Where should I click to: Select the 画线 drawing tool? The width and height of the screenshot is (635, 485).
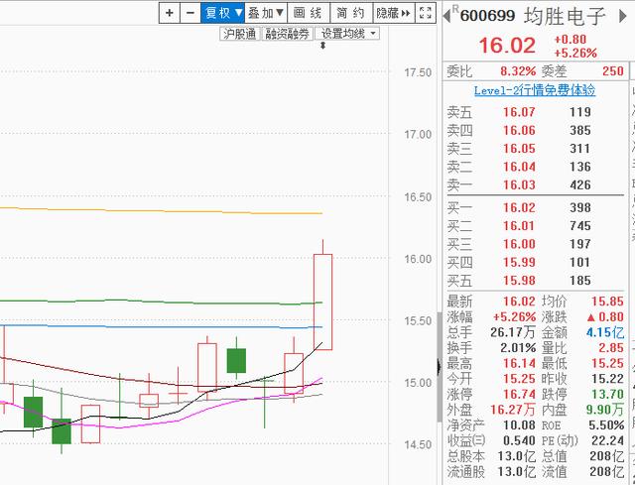tap(309, 13)
